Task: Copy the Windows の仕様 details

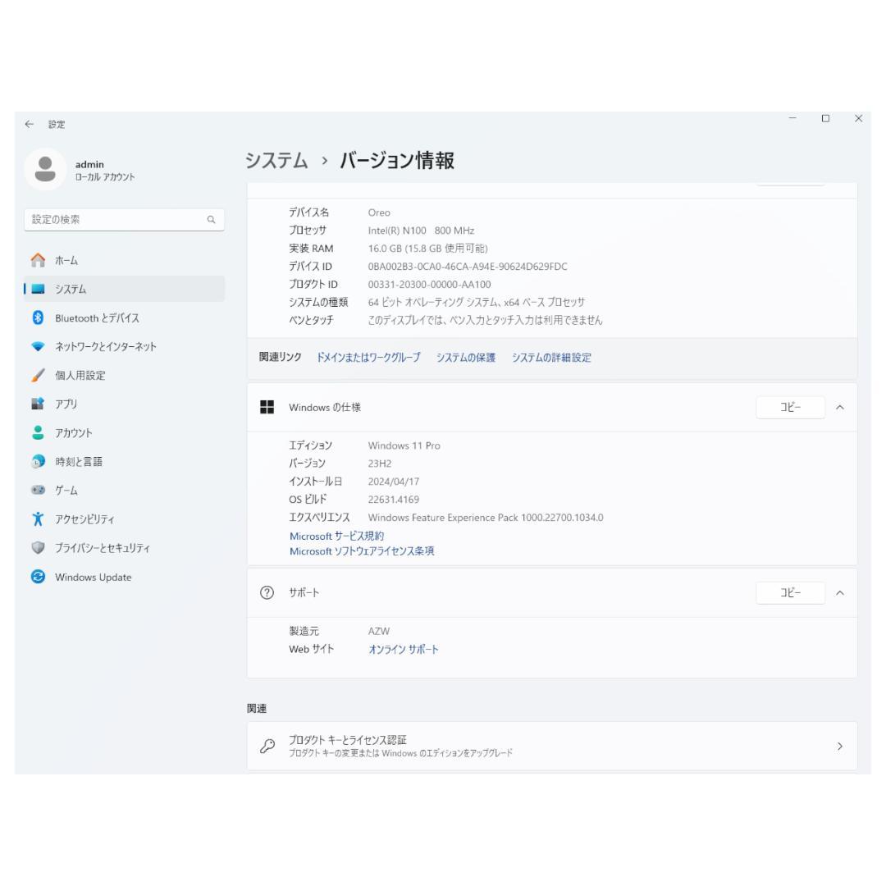Action: 789,407
